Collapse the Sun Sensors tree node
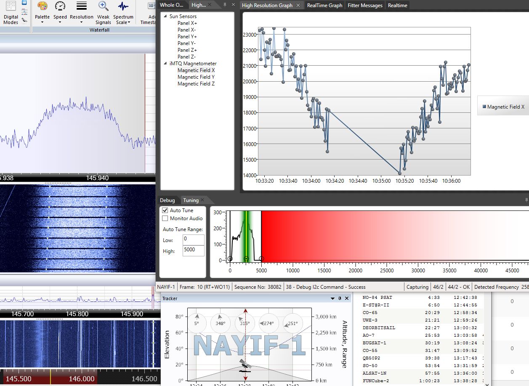The height and width of the screenshot is (386, 529). (x=165, y=16)
